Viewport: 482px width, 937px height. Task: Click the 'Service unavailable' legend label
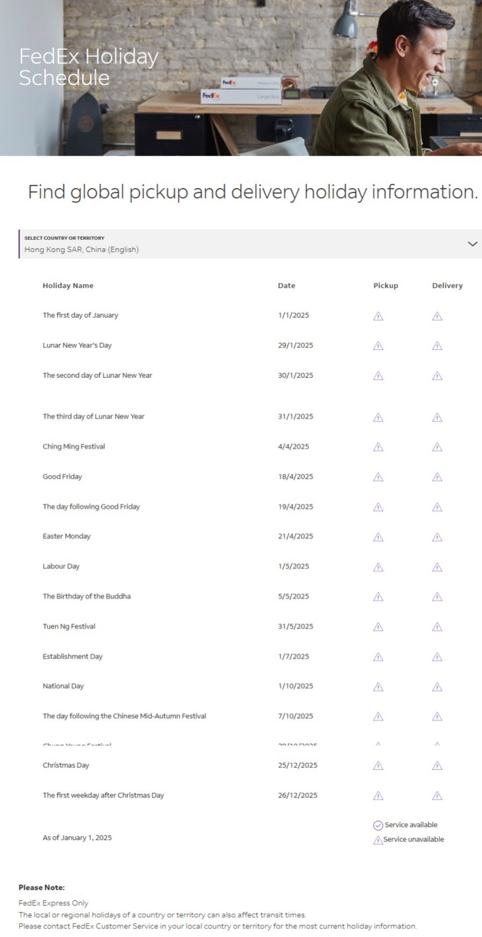click(x=414, y=839)
